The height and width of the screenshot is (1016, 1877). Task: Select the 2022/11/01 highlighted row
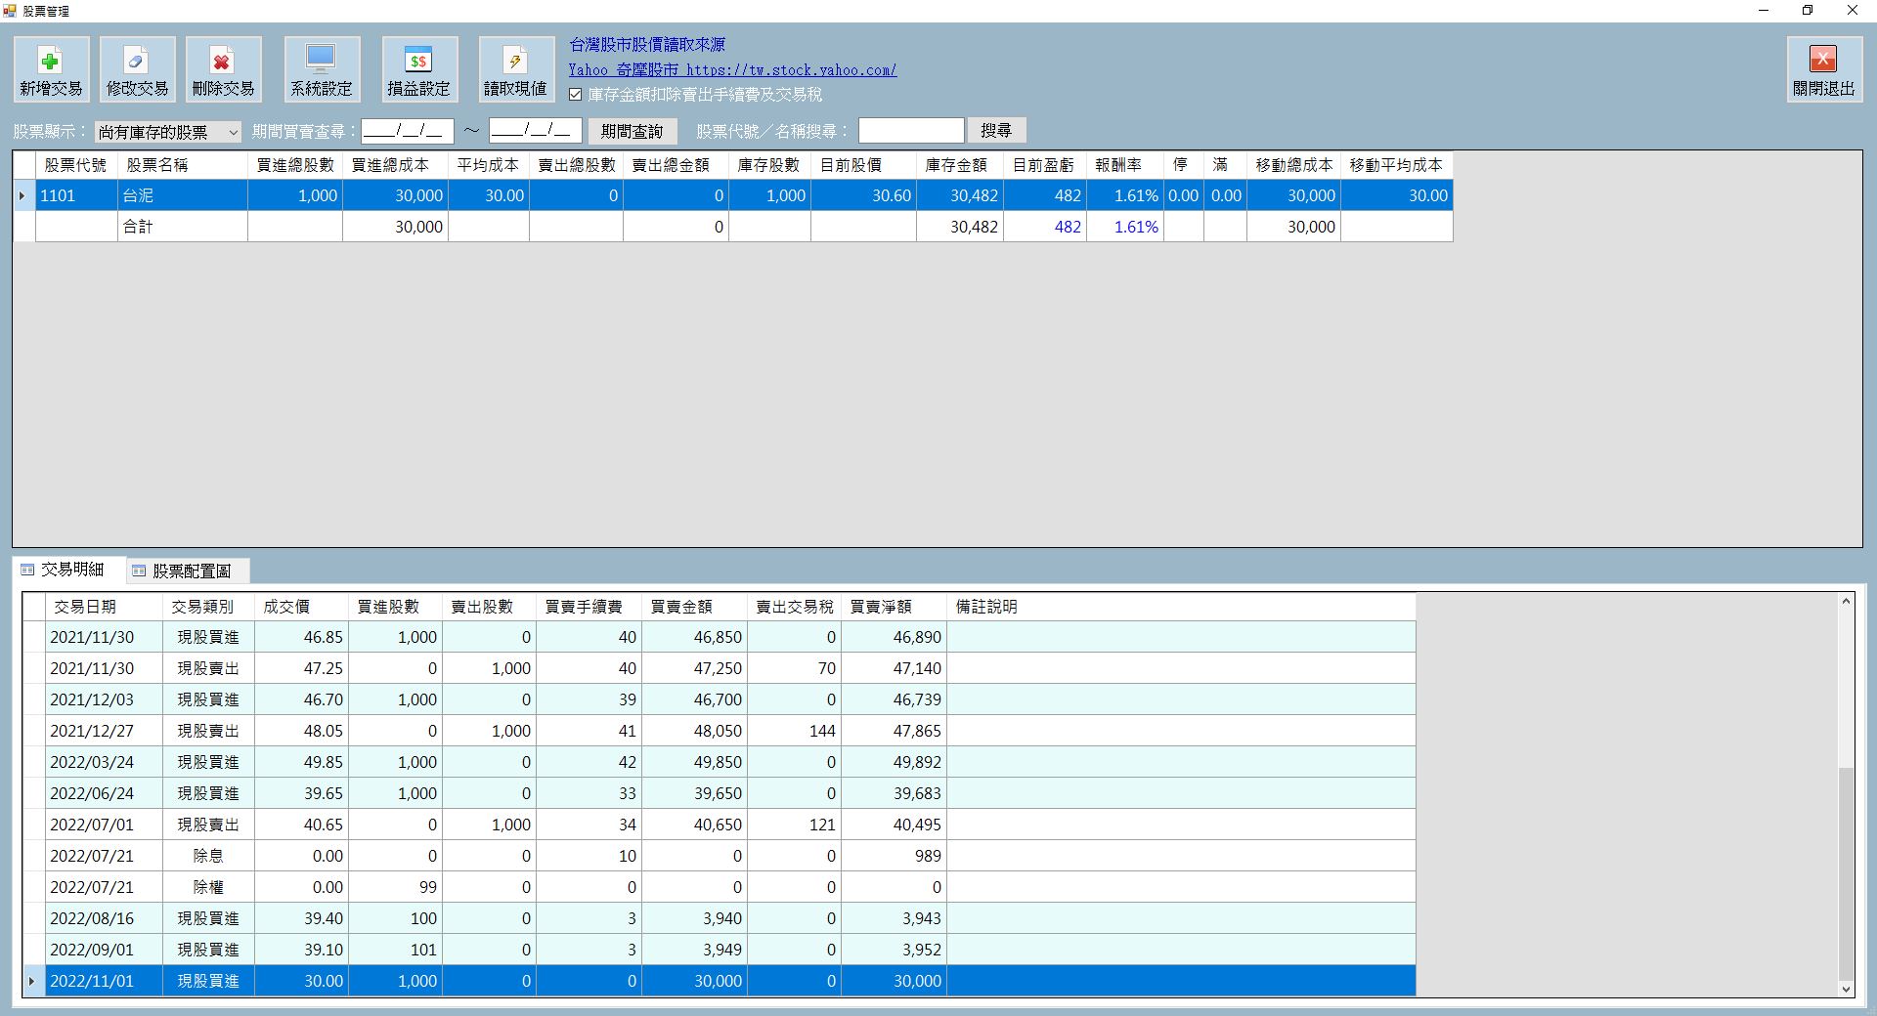point(720,981)
